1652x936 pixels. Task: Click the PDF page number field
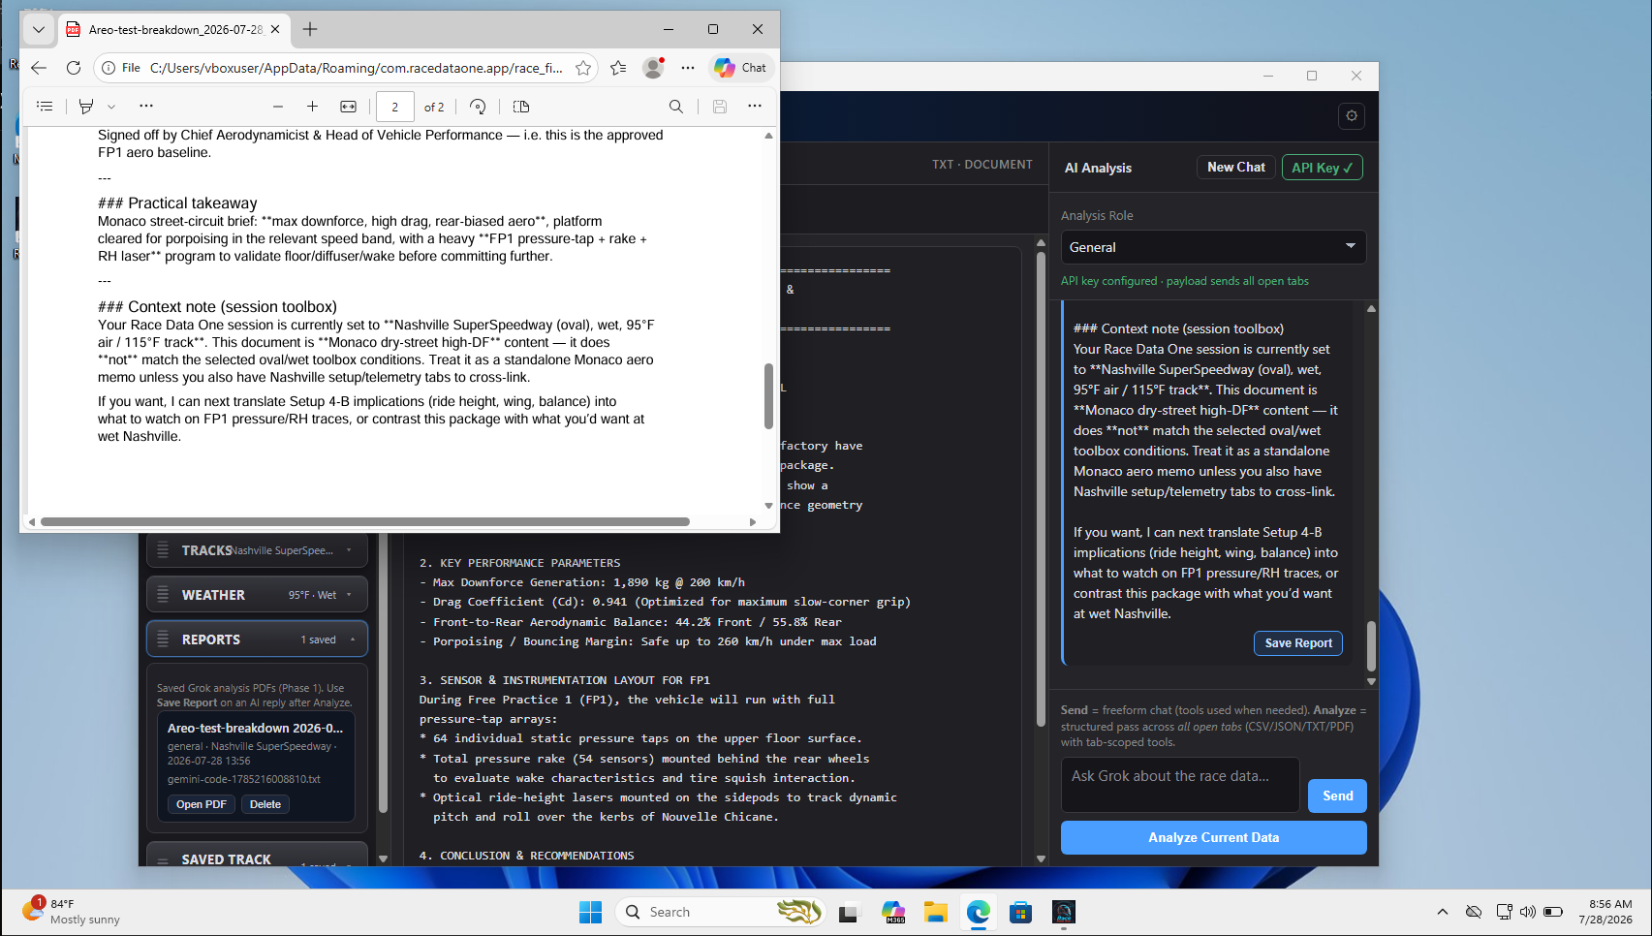coord(395,107)
